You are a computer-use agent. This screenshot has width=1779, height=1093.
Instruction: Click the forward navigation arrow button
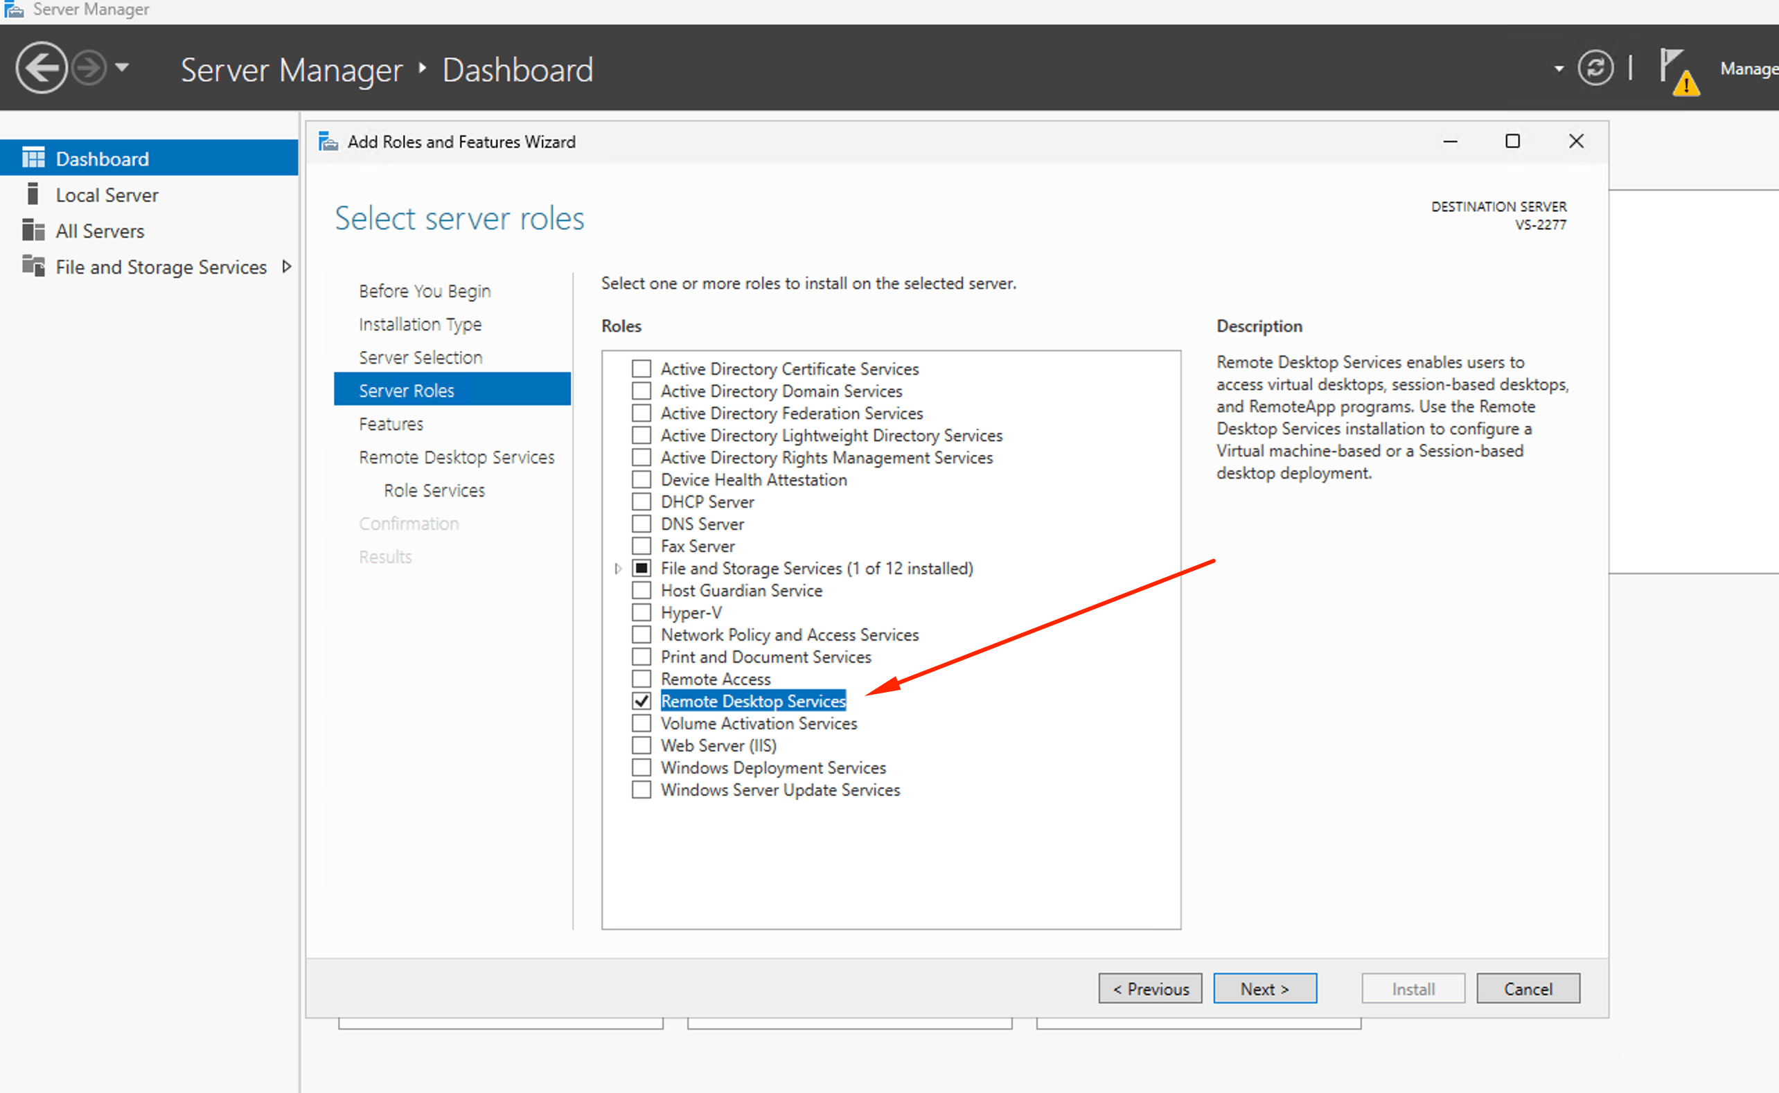coord(89,68)
